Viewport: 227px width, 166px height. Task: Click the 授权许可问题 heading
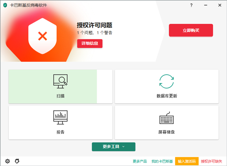tap(95, 25)
